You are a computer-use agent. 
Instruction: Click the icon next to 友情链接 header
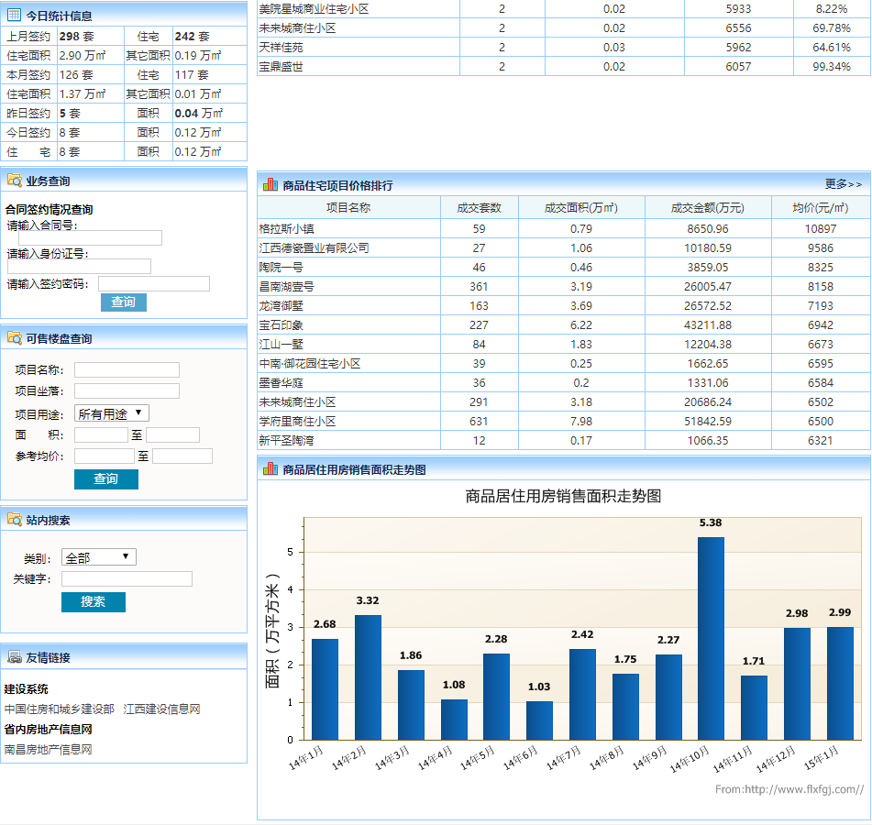click(x=14, y=657)
